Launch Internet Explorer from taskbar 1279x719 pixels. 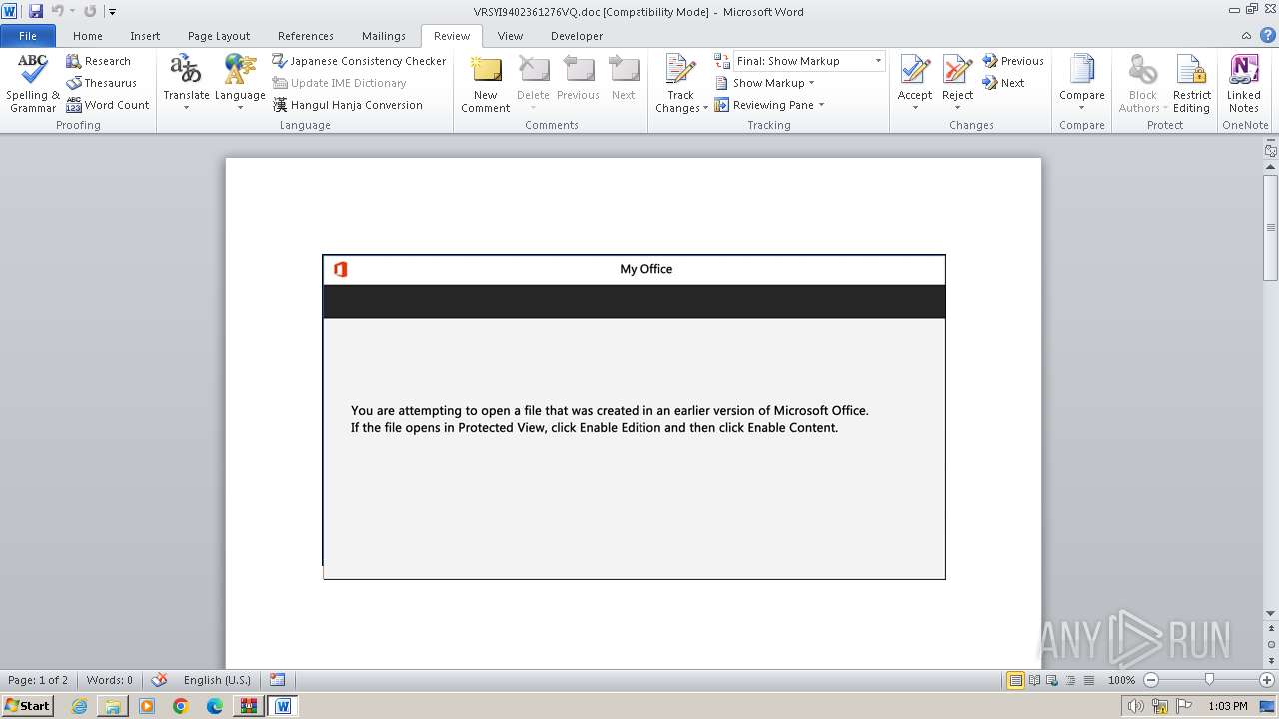click(79, 706)
